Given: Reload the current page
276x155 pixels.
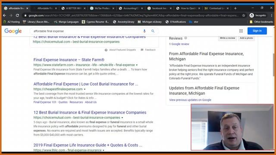Looking at the screenshot, I should pos(17,15).
